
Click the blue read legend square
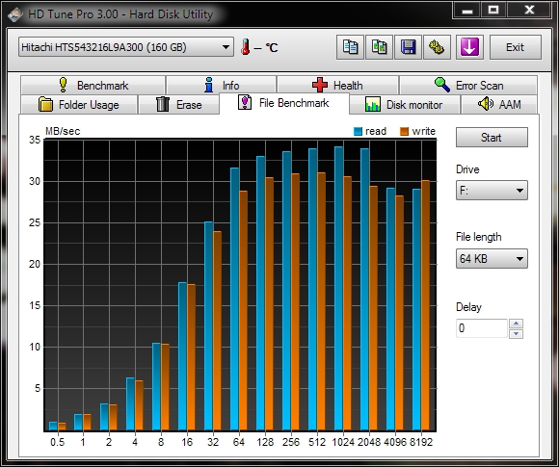click(358, 132)
